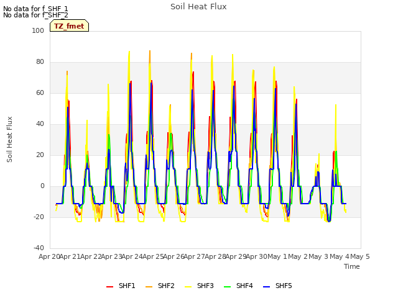Click the May 4 x-axis tick label

click(x=340, y=256)
